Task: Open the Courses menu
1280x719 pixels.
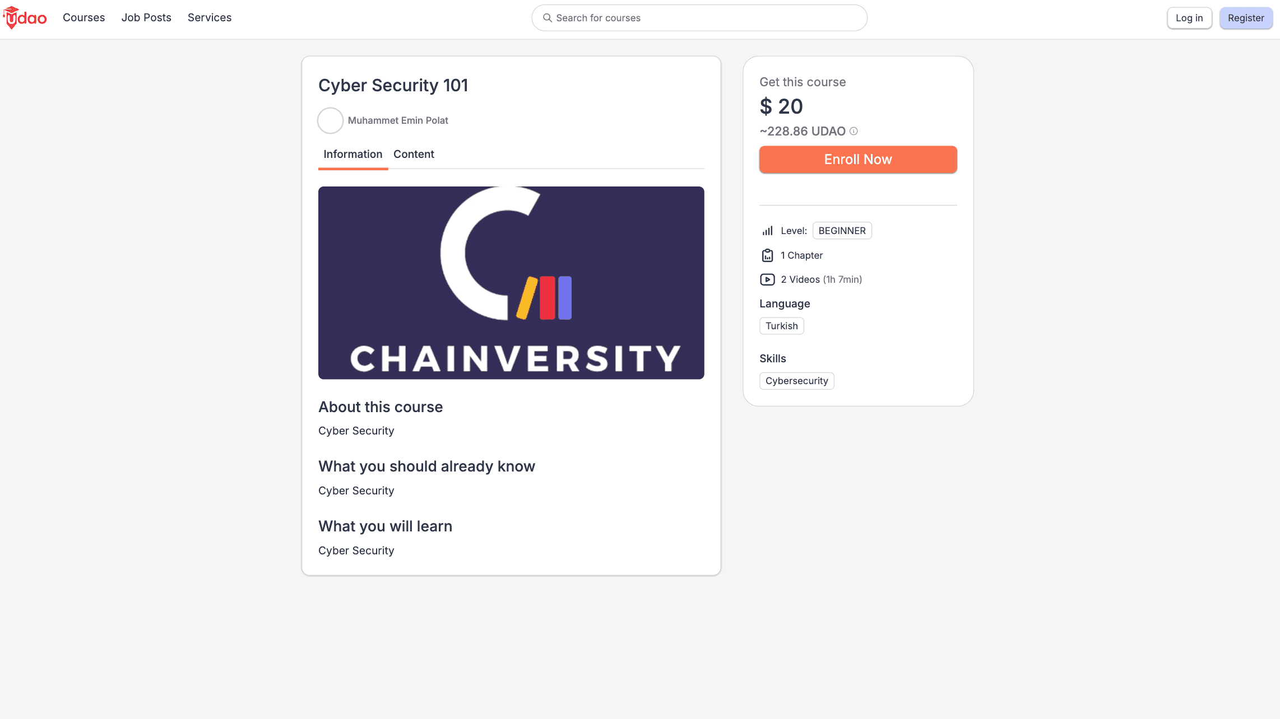Action: tap(84, 17)
